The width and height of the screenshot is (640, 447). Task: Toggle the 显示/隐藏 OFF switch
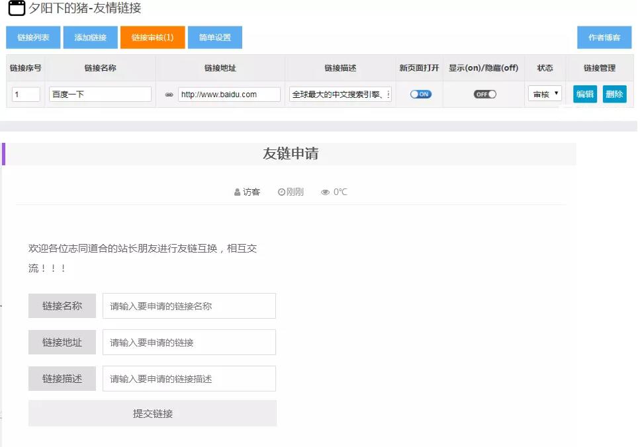[485, 94]
